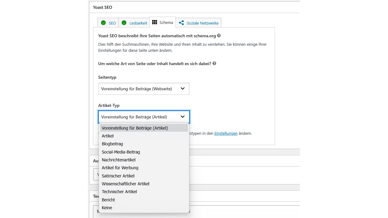Click the 'Artikel-Typ' label

click(x=109, y=105)
